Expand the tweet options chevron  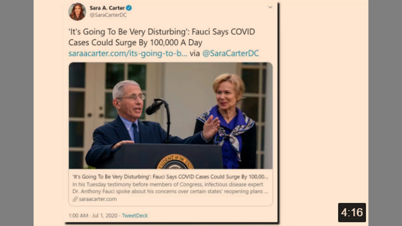(270, 7)
